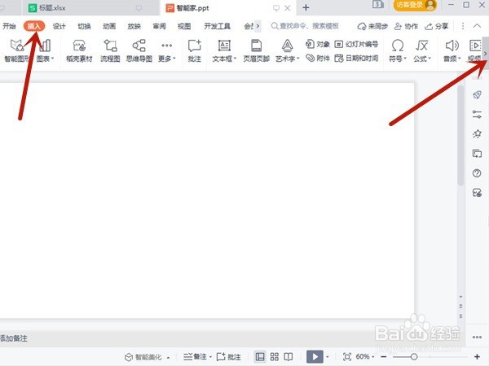Click the 访客登录 guest login button
Image resolution: width=489 pixels, height=366 pixels.
pos(415,5)
